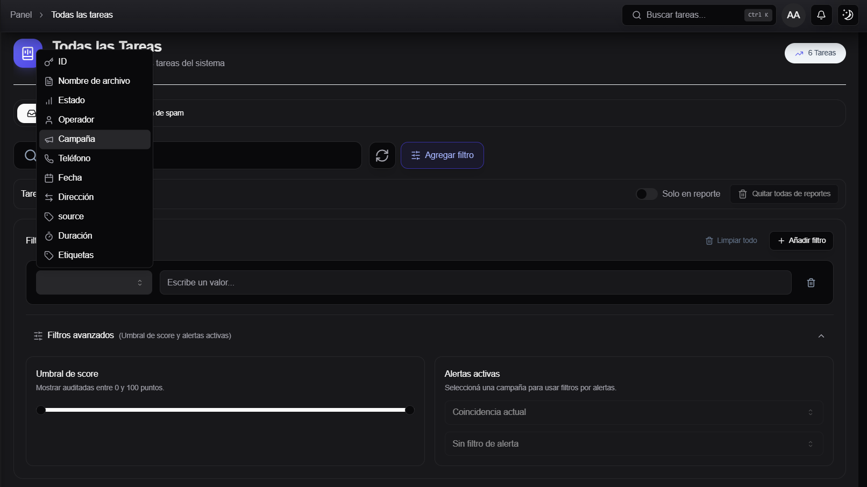Pick Duración from the dropdown menu
The height and width of the screenshot is (487, 867).
[95, 236]
